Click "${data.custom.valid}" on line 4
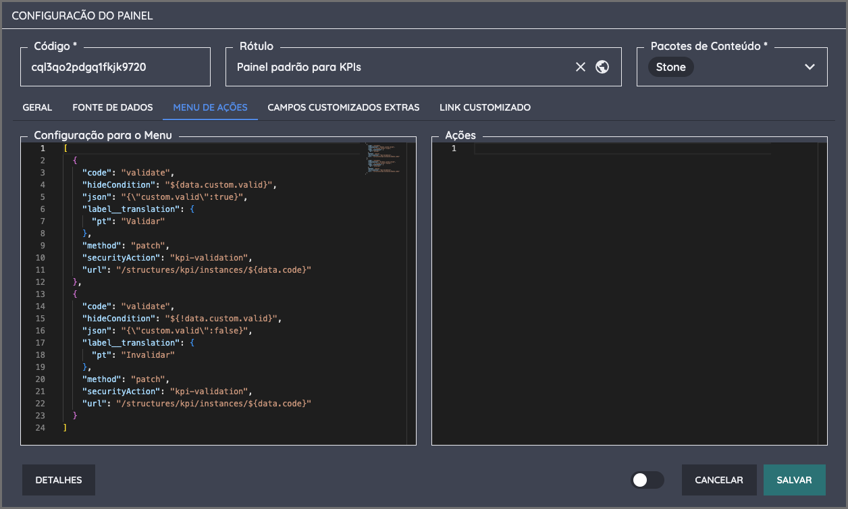848x509 pixels. (220, 185)
